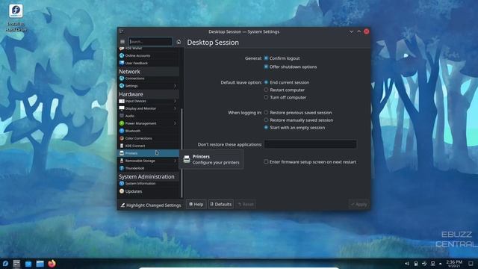The width and height of the screenshot is (478, 269).
Task: Open Display and Monitor settings
Action: 149,108
